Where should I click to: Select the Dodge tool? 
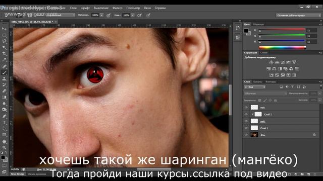point(4,110)
